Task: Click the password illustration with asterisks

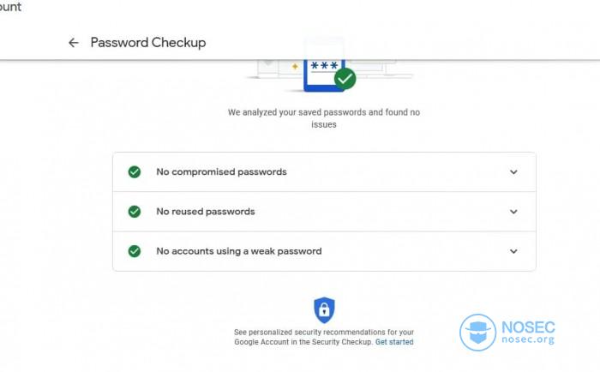Action: pyautogui.click(x=324, y=75)
